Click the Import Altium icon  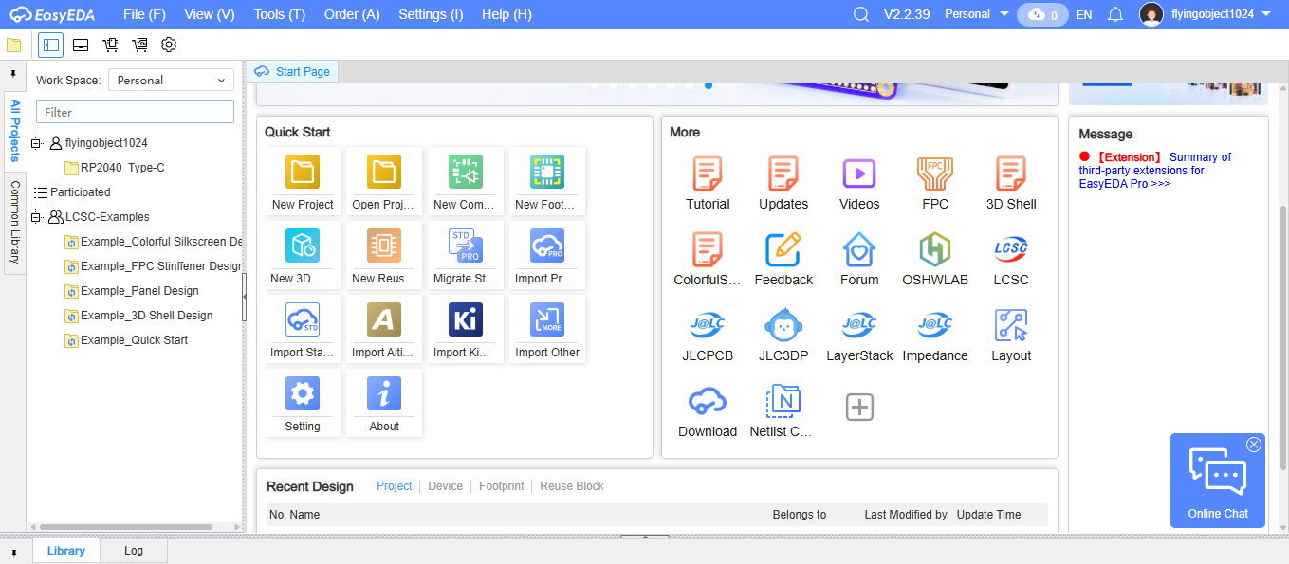tap(384, 320)
